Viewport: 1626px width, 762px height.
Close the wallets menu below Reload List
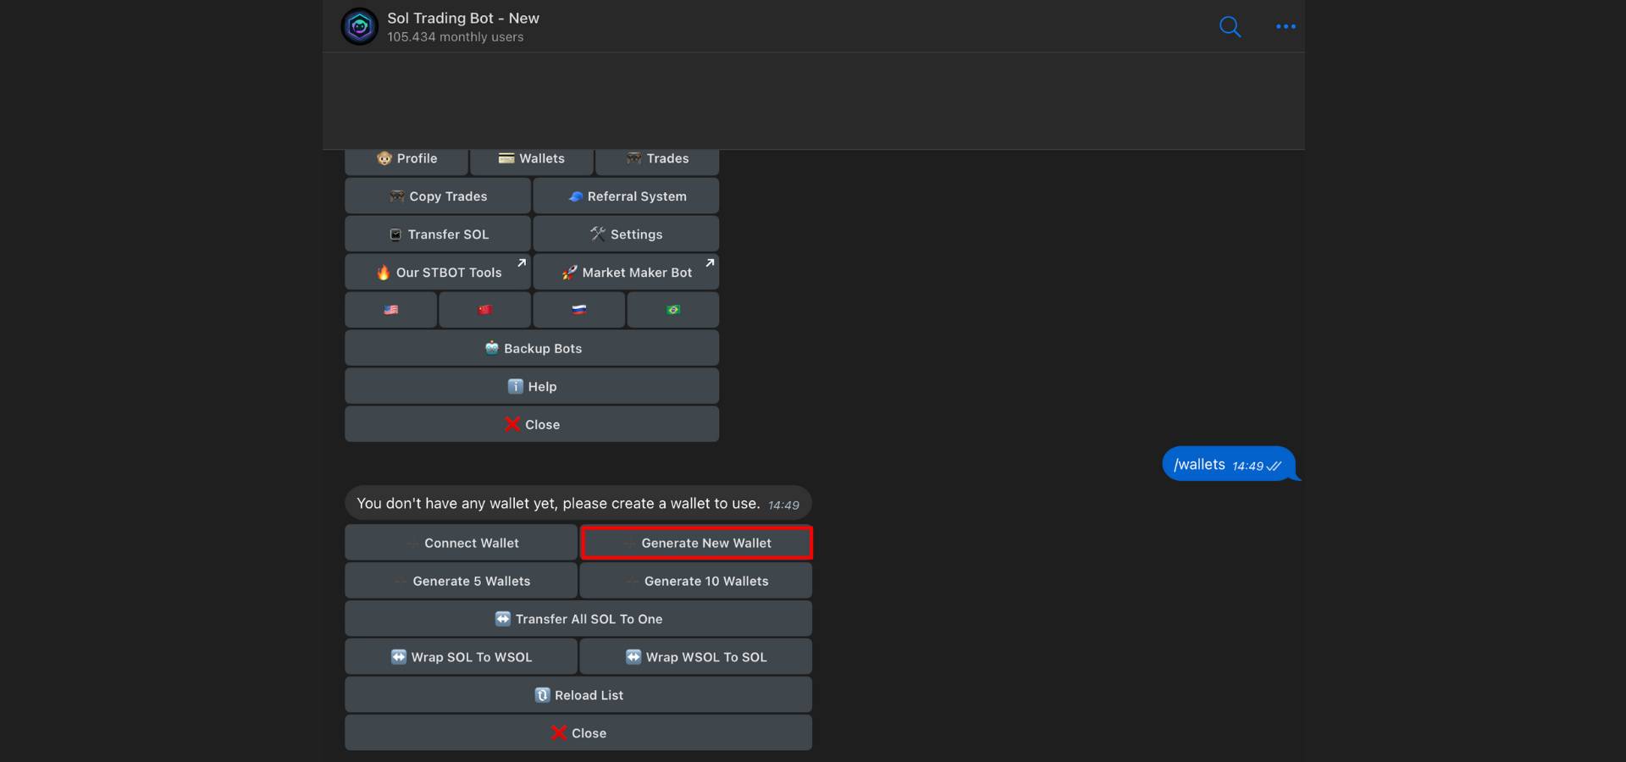click(x=578, y=733)
